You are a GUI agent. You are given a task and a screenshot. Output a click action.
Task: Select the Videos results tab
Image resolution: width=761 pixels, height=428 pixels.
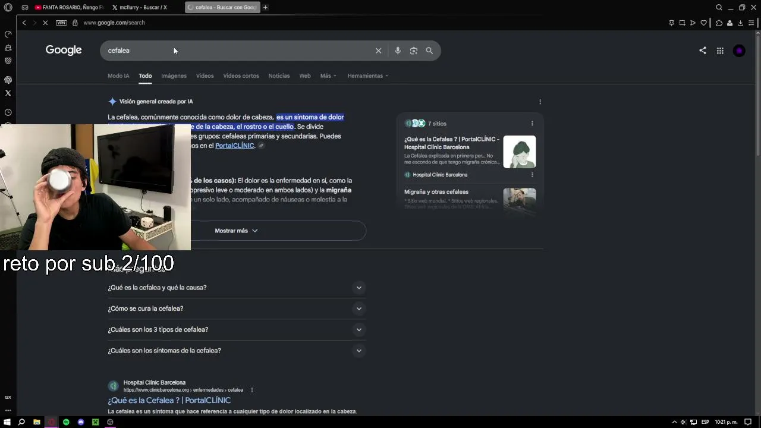coord(205,75)
